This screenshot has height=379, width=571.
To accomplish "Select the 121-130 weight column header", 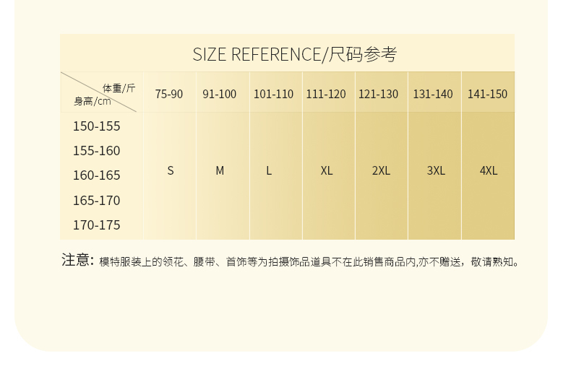I will point(379,94).
